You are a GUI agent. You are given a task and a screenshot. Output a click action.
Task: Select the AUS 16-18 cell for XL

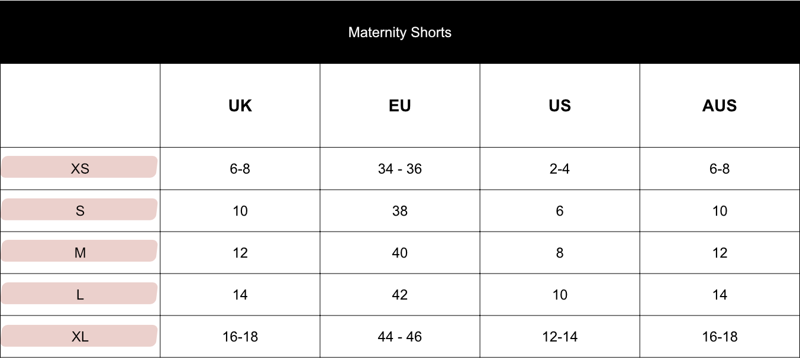(720, 337)
